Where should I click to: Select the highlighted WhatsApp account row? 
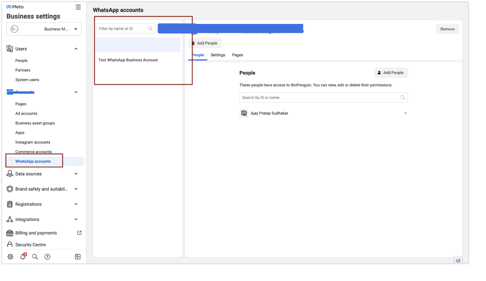pos(138,45)
